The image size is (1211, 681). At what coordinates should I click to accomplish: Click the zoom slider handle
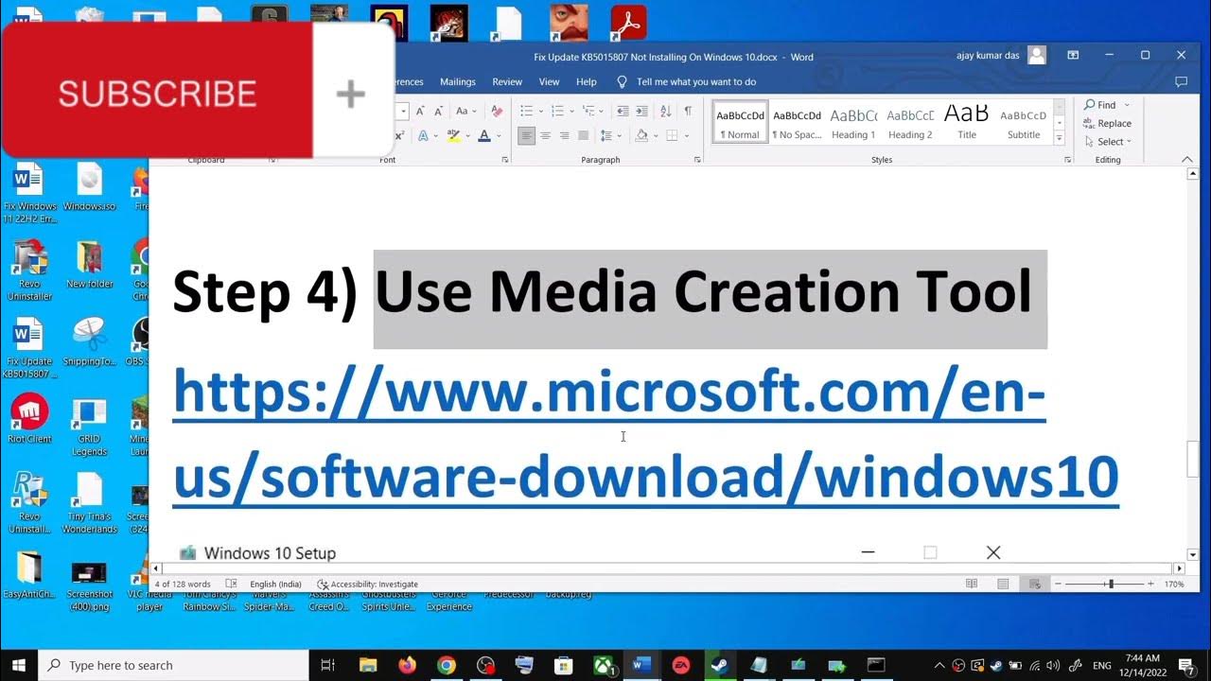coord(1112,584)
